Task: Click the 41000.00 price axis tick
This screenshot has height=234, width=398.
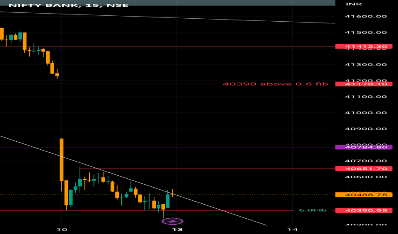Action: [x=366, y=113]
